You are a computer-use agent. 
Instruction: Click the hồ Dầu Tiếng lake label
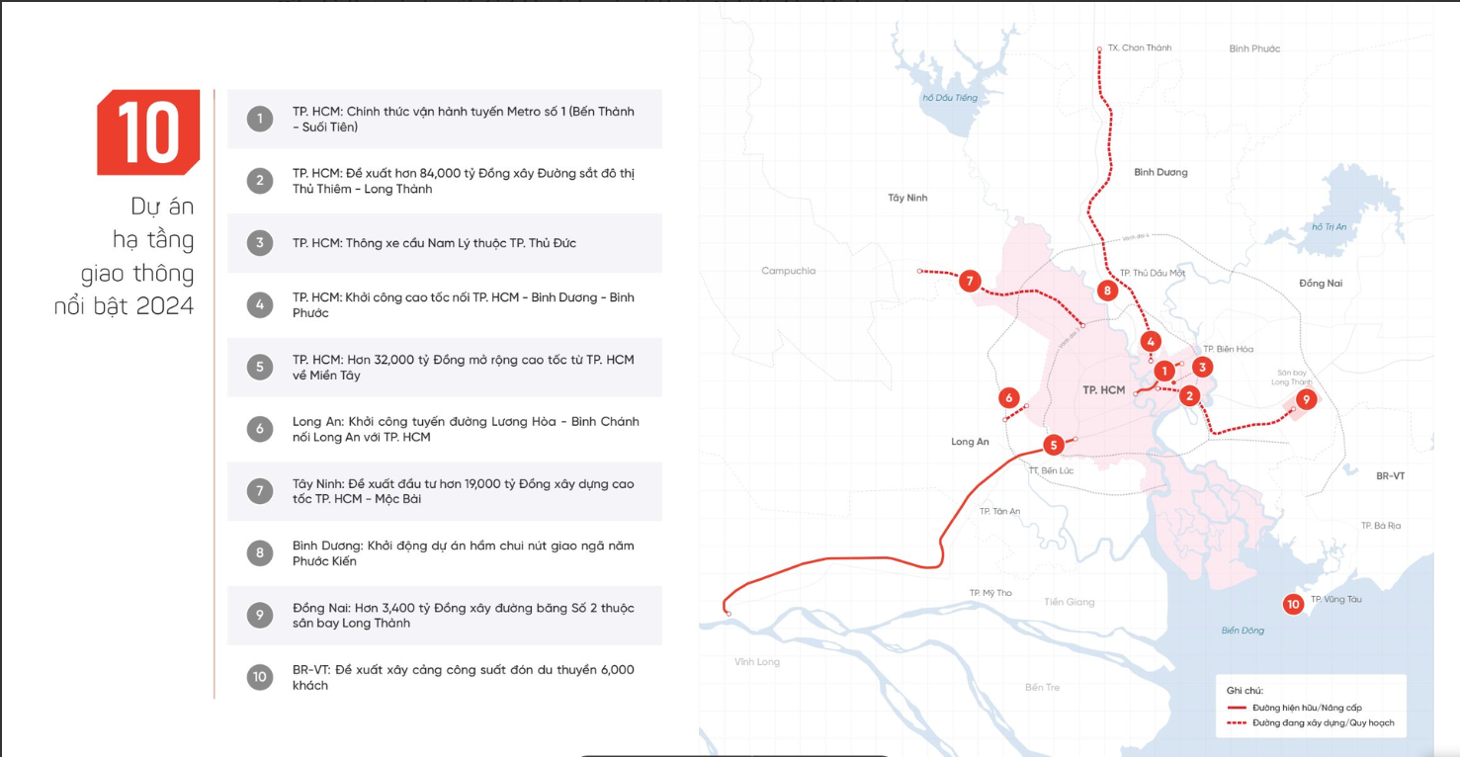click(x=949, y=98)
